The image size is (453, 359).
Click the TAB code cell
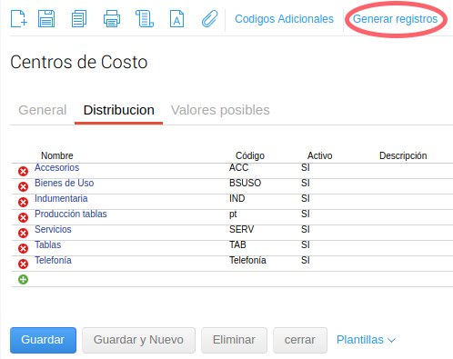click(x=237, y=244)
